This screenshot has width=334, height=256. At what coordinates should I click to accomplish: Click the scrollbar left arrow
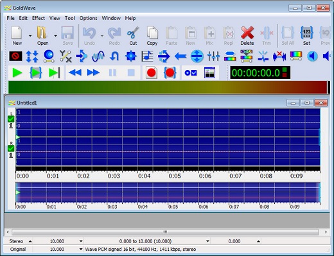coord(8,232)
